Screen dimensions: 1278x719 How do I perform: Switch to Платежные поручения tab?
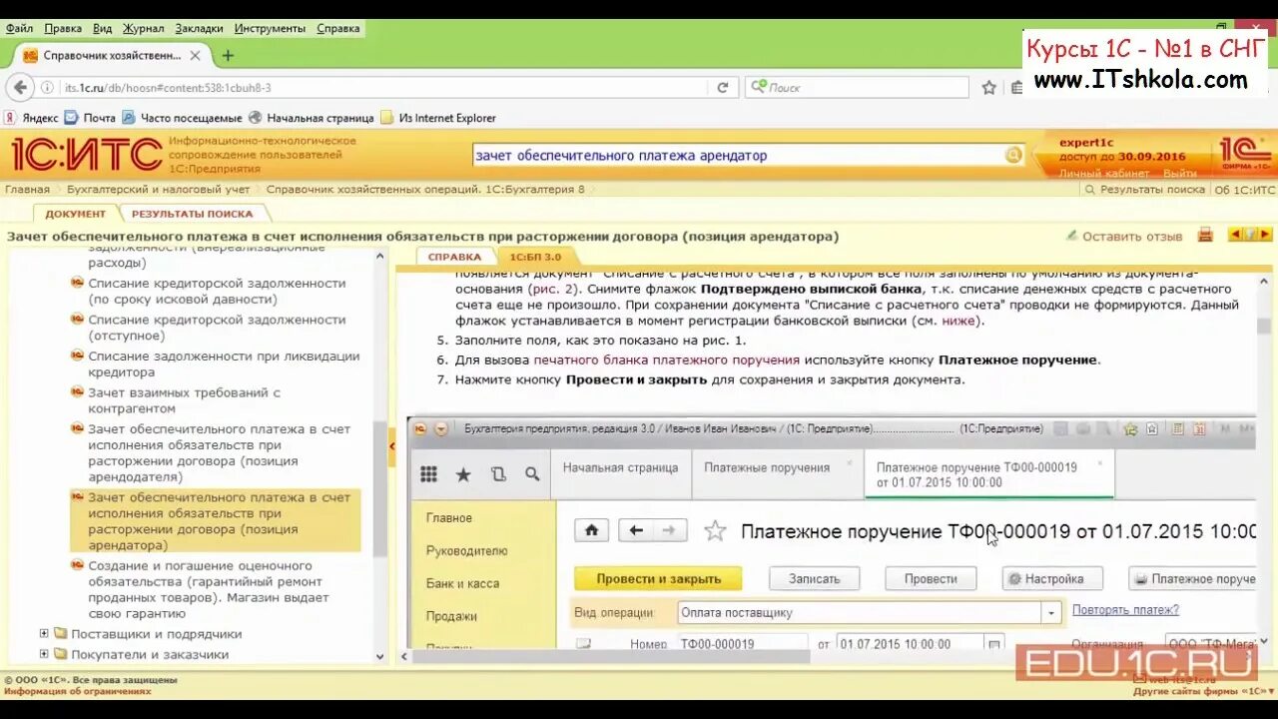(767, 467)
